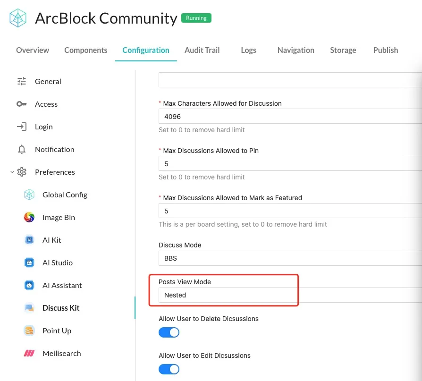Click the ArcBlock logo icon
Screen dimensions: 422x381
pos(18,18)
